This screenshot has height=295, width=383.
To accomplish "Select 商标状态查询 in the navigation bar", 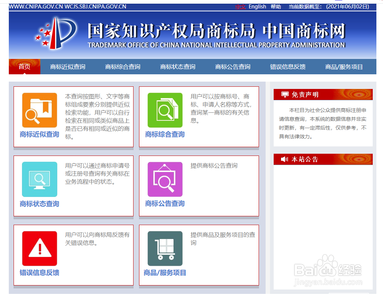I will pos(178,67).
